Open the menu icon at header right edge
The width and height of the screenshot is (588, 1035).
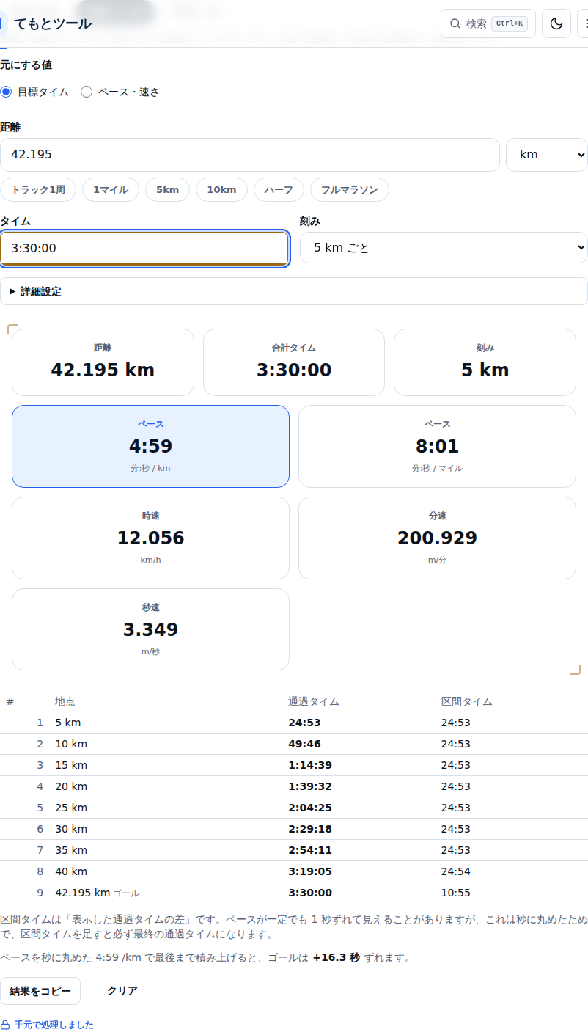point(583,23)
